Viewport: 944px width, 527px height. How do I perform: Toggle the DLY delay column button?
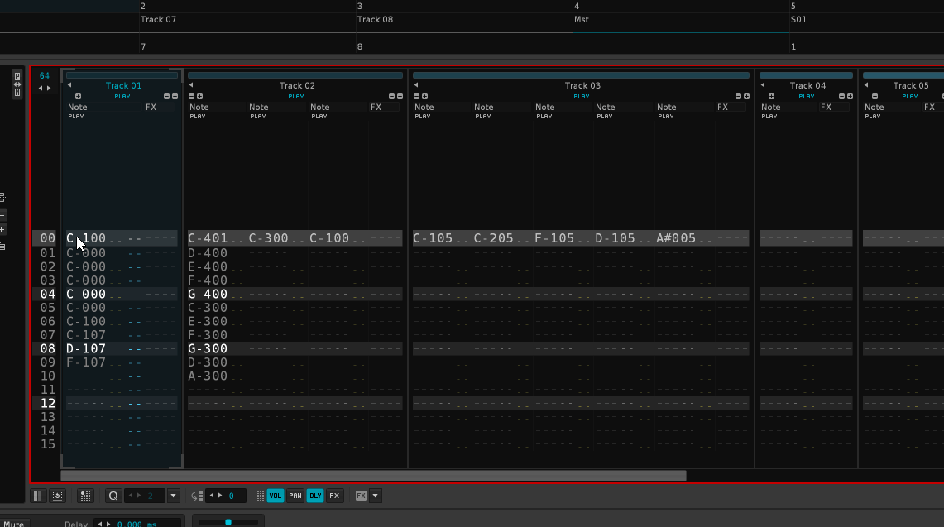pyautogui.click(x=315, y=496)
